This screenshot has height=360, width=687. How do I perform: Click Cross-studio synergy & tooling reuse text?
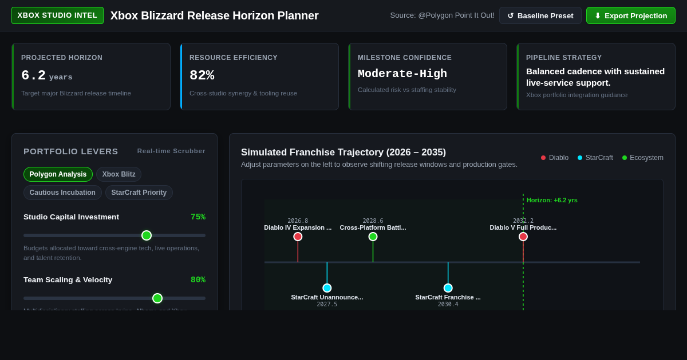243,93
